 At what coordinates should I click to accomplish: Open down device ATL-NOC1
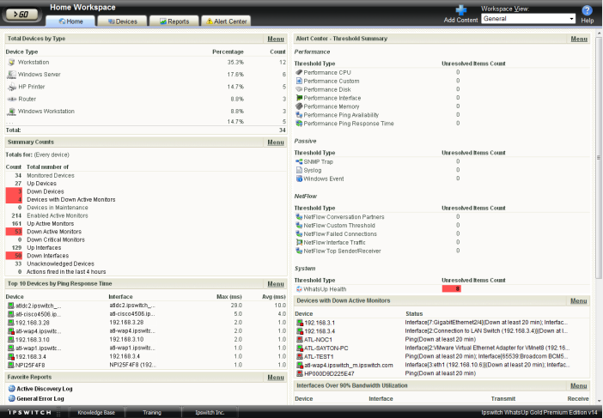pos(318,340)
